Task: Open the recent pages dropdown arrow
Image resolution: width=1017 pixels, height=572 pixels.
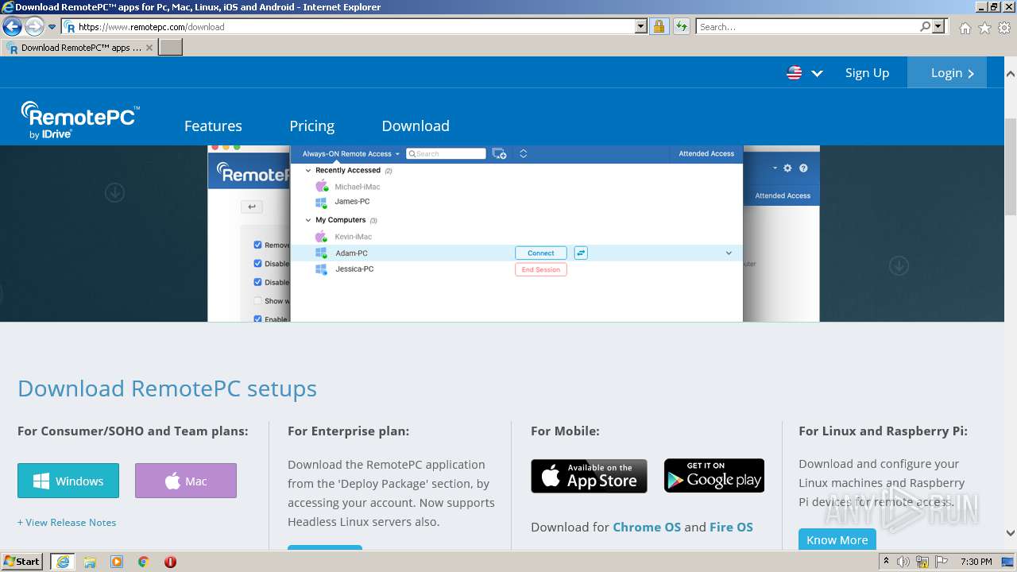Action: (x=52, y=27)
